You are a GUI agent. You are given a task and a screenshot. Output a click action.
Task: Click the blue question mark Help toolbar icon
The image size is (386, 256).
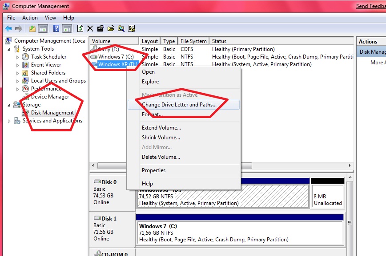click(56, 28)
